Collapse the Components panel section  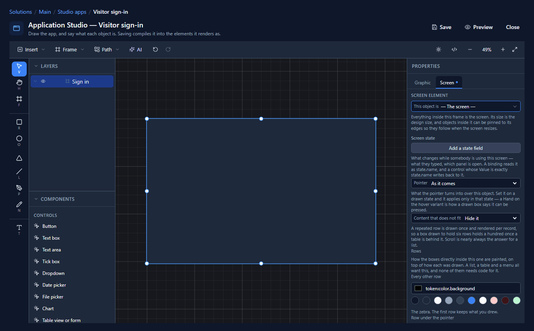click(36, 199)
